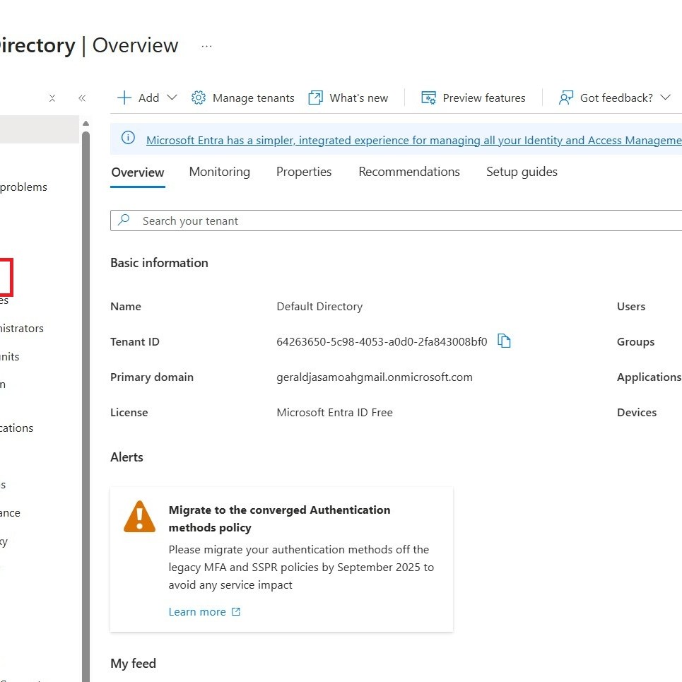Open the Properties tab
682x682 pixels.
pyautogui.click(x=304, y=172)
